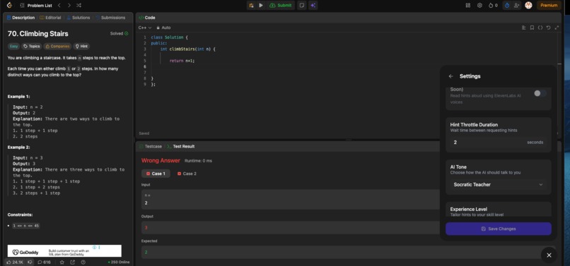Click the braces icon in editor toolbar
The image size is (570, 266).
[540, 28]
